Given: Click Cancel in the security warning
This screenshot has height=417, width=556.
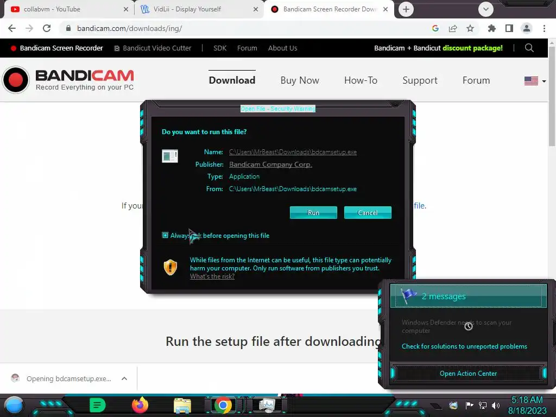Looking at the screenshot, I should coord(368,212).
